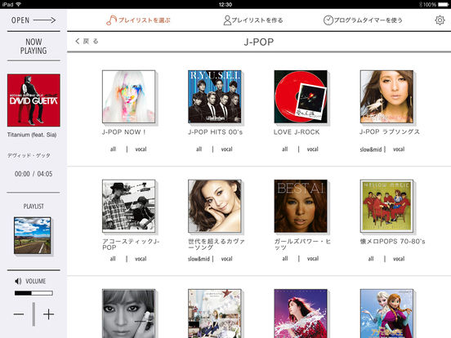This screenshot has width=451, height=338.
Task: Select all under J-POP NOW!
Action: click(x=113, y=149)
